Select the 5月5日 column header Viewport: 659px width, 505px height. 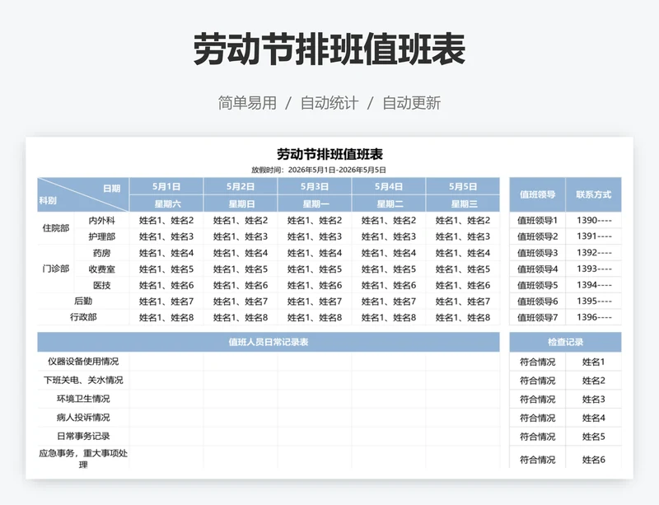click(x=463, y=186)
